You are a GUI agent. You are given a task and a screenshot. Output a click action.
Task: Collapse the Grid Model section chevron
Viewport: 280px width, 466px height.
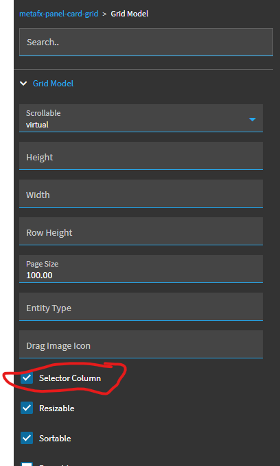(23, 84)
